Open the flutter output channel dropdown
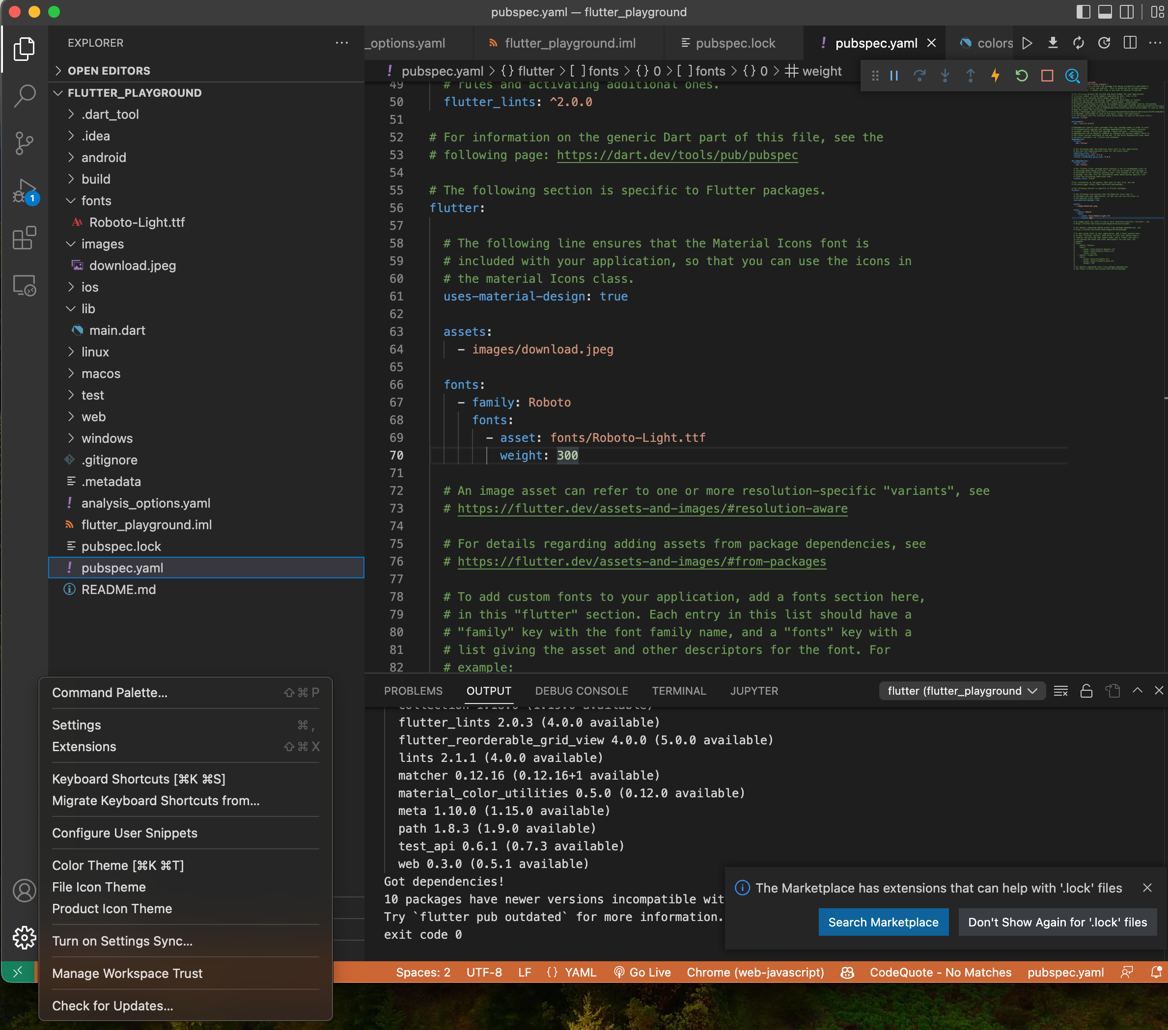 point(962,691)
